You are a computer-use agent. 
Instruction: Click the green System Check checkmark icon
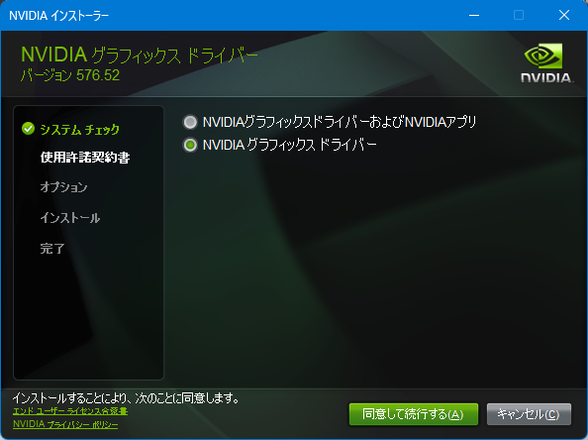click(28, 129)
